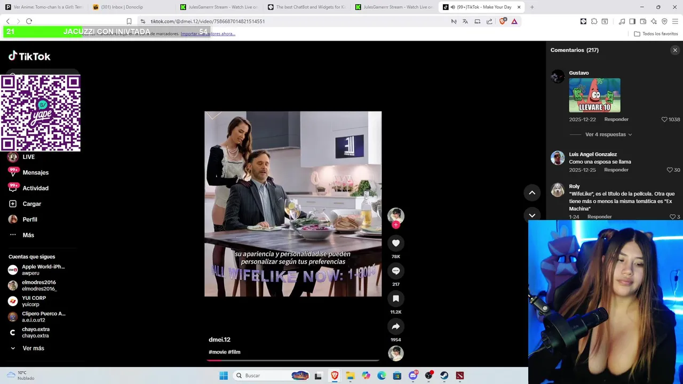683x384 pixels.
Task: Bookmark the video with save icon
Action: (395, 299)
